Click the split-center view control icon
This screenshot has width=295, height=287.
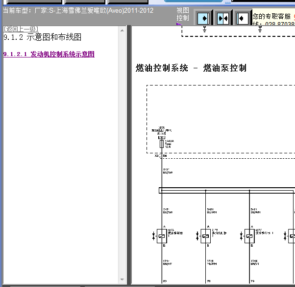[223, 18]
